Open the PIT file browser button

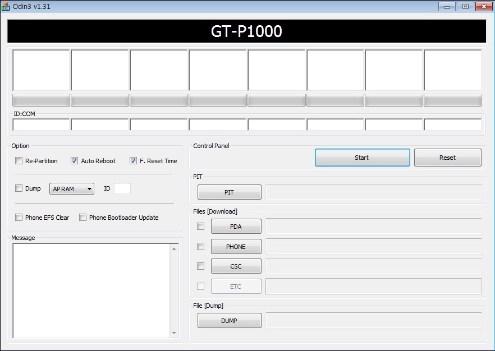coord(230,192)
